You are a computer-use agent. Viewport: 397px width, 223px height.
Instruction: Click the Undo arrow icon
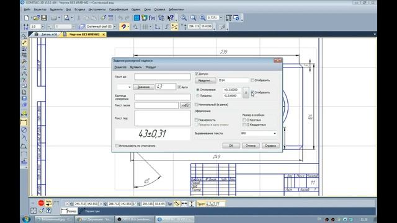tap(120, 18)
